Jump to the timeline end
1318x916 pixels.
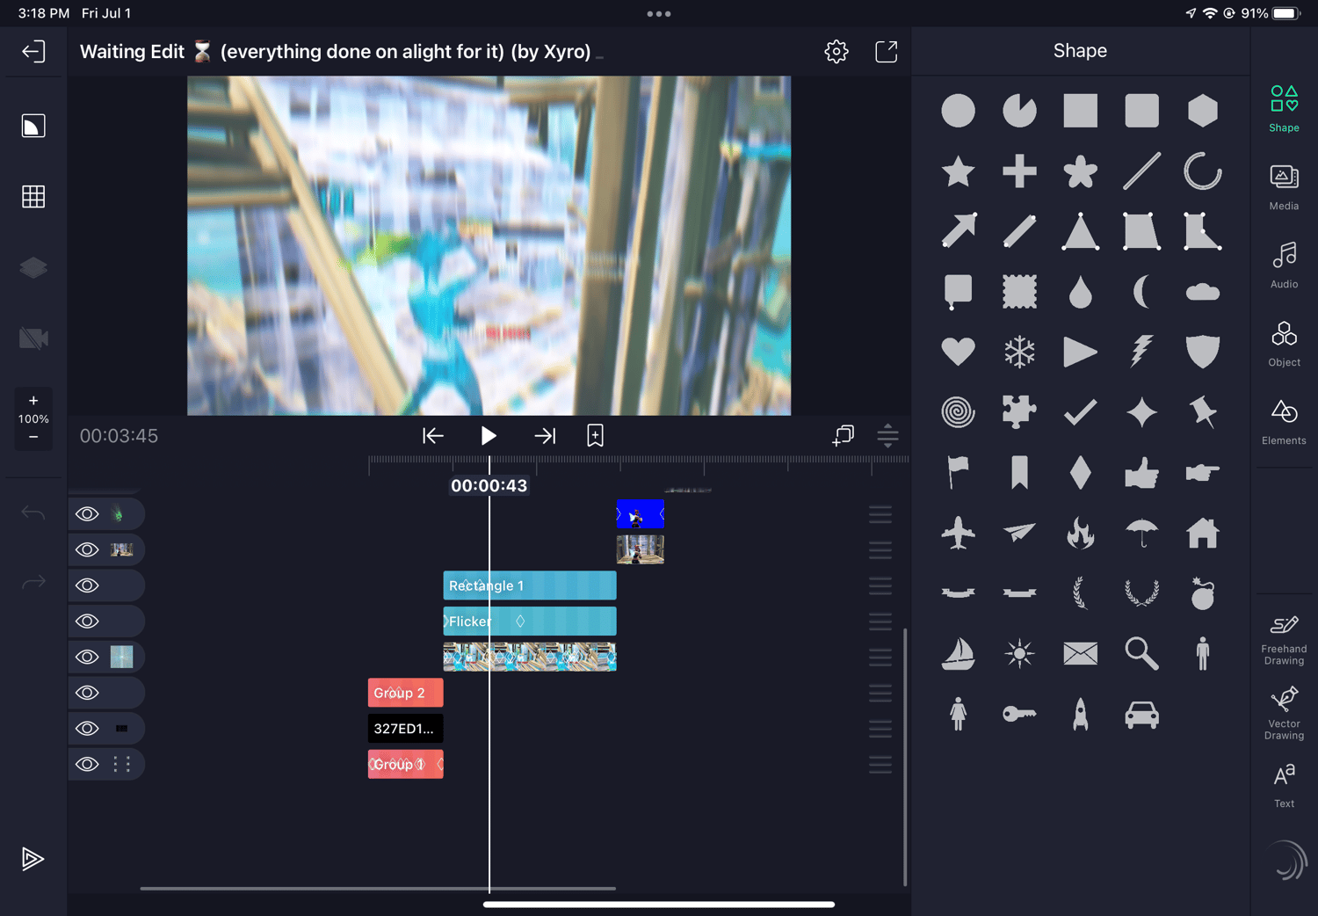click(x=545, y=435)
